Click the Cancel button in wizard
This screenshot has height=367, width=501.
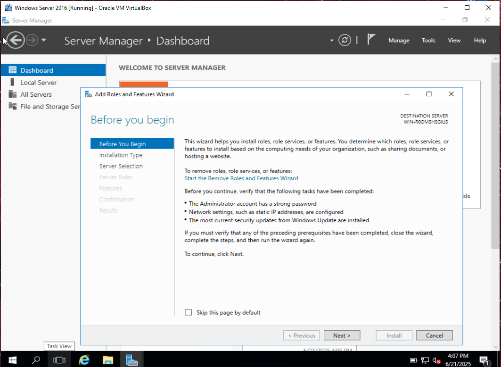[434, 335]
